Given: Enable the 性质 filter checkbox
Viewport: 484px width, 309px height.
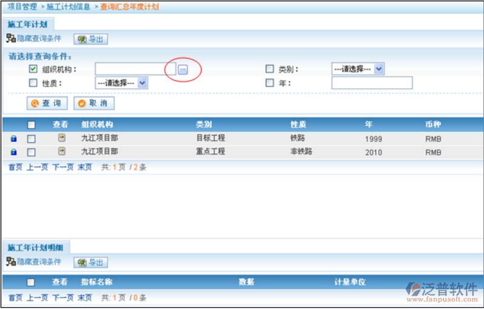Looking at the screenshot, I should coord(33,83).
